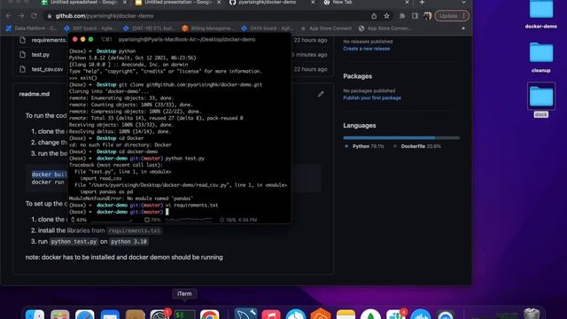The width and height of the screenshot is (567, 319).
Task: Edit readme.md using the pencil icon
Action: coord(321,94)
